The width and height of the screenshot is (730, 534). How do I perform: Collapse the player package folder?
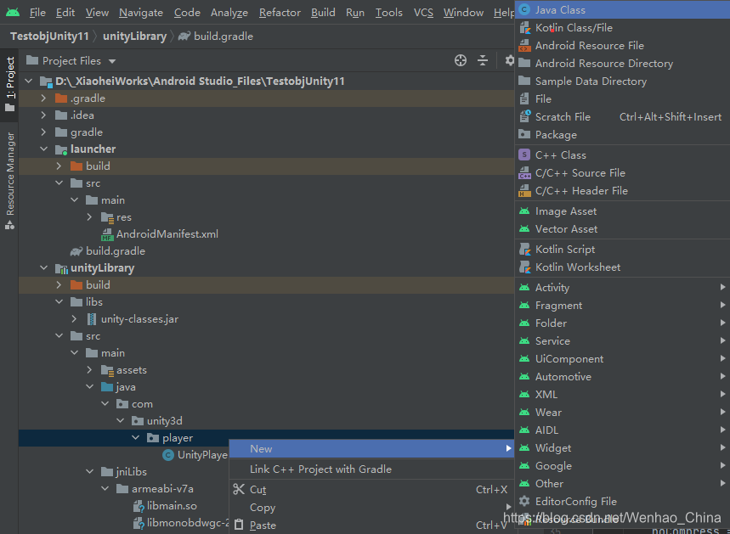[x=135, y=438]
